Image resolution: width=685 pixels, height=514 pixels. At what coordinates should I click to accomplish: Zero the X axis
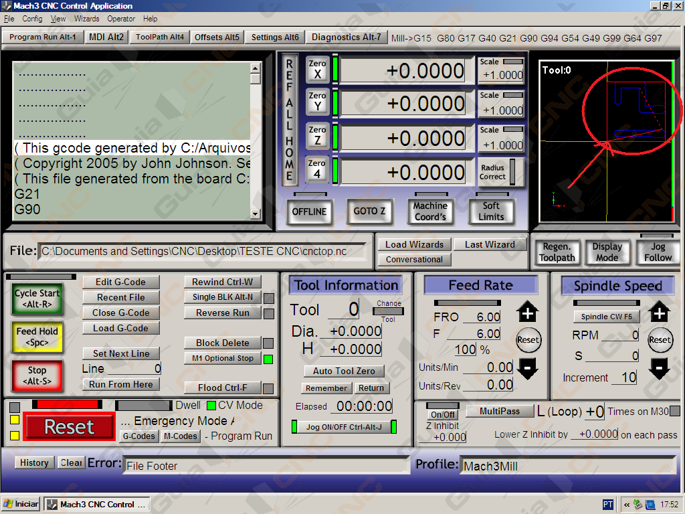click(317, 69)
